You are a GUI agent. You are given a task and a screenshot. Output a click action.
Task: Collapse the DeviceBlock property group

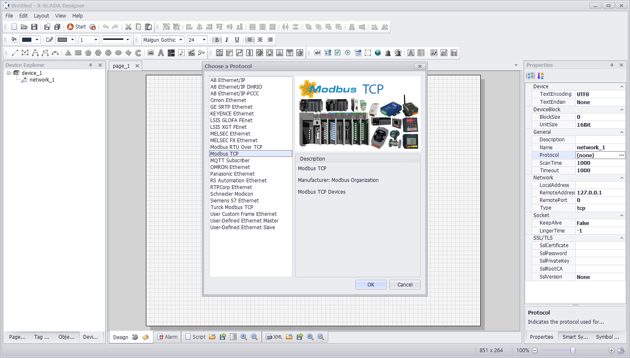click(x=622, y=110)
